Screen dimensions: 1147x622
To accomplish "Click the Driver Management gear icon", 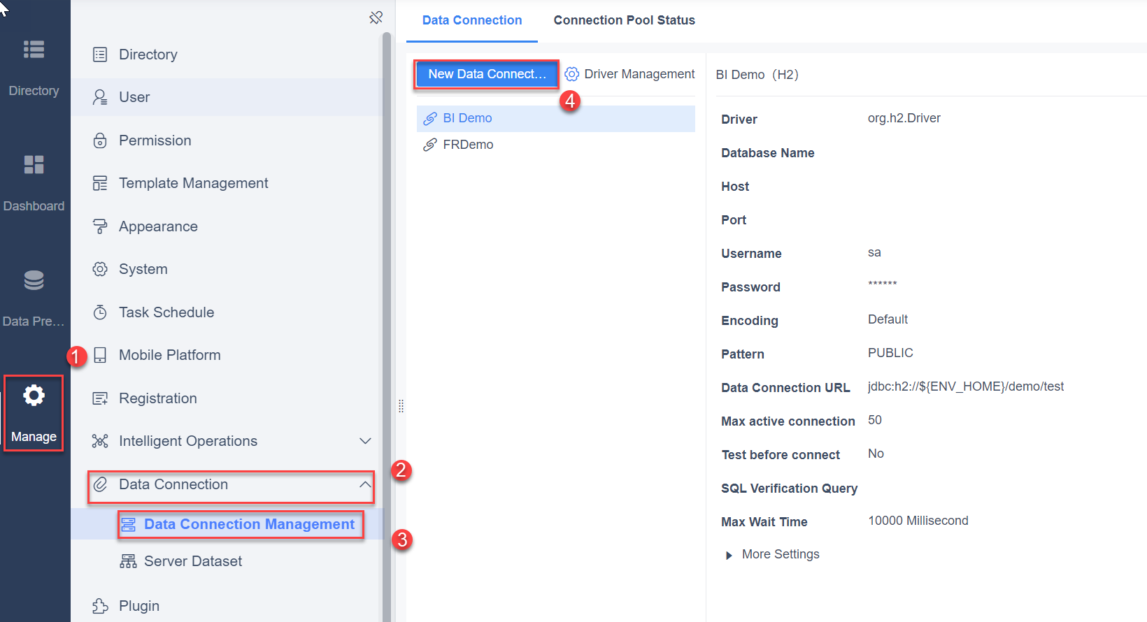I will point(571,74).
